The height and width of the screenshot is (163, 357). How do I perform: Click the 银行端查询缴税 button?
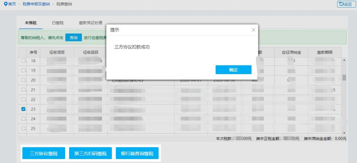[137, 153]
